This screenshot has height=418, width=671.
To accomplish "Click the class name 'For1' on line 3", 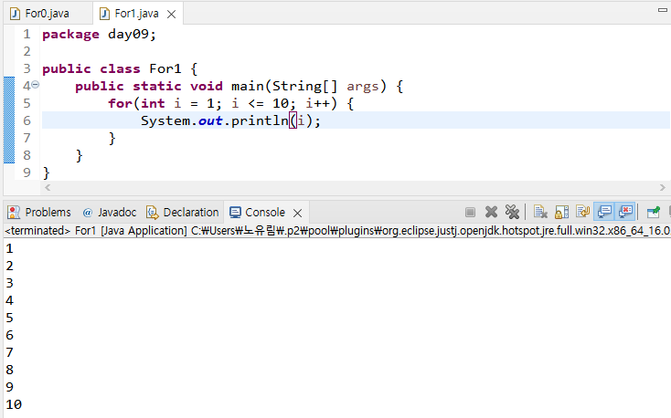I will [x=165, y=68].
